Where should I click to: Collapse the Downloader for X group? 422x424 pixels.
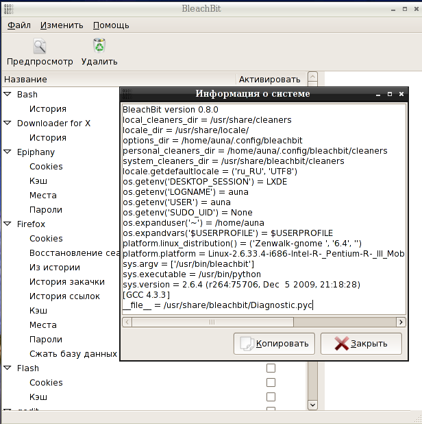(8, 123)
